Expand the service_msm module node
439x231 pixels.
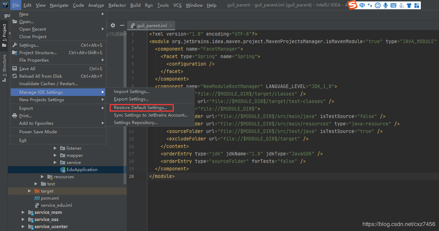tap(23, 212)
